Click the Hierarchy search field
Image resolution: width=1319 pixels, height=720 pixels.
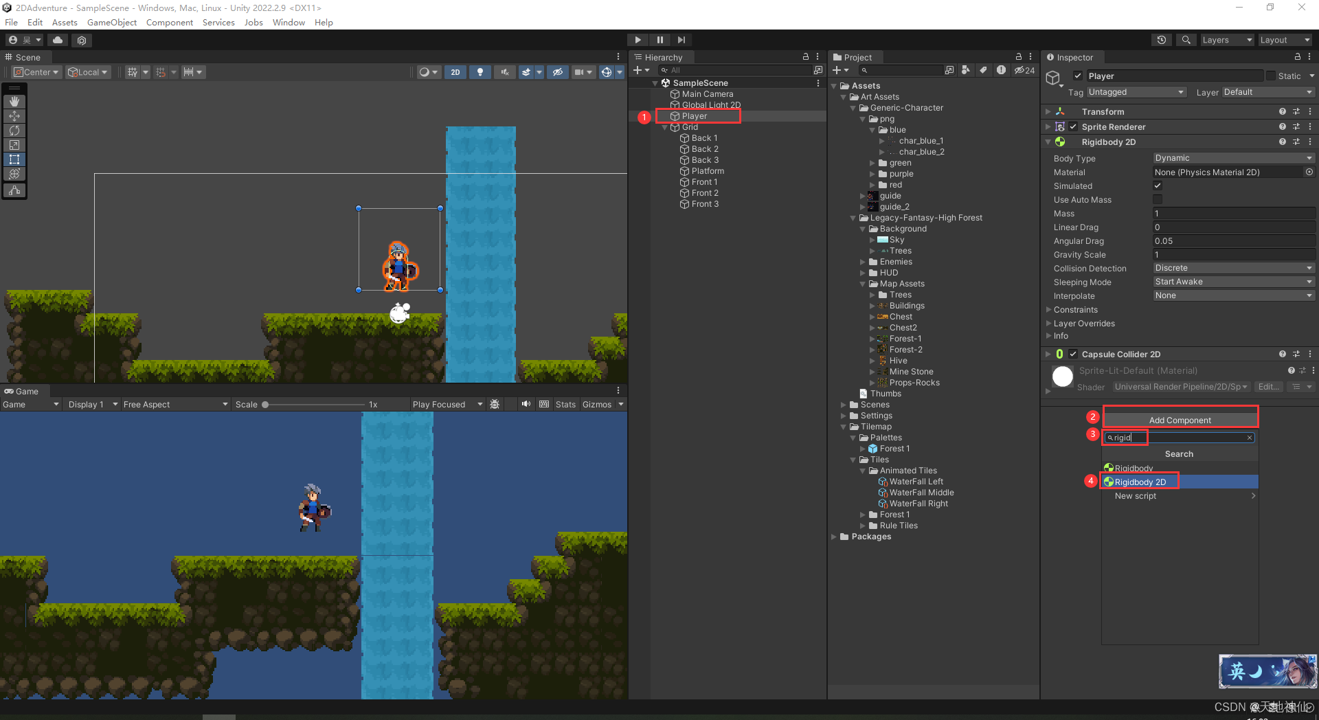(x=735, y=70)
